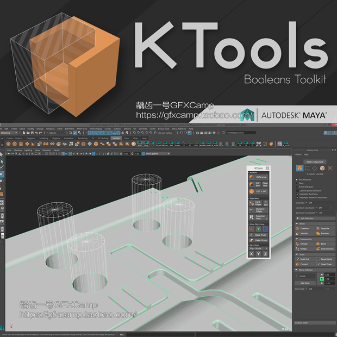Image resolution: width=337 pixels, height=337 pixels.
Task: Click Separate in the Mesh section
Action: (325, 228)
